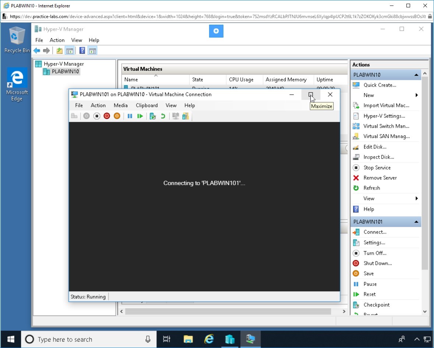This screenshot has height=348, width=434.
Task: Open the Clipboard menu
Action: pyautogui.click(x=147, y=105)
